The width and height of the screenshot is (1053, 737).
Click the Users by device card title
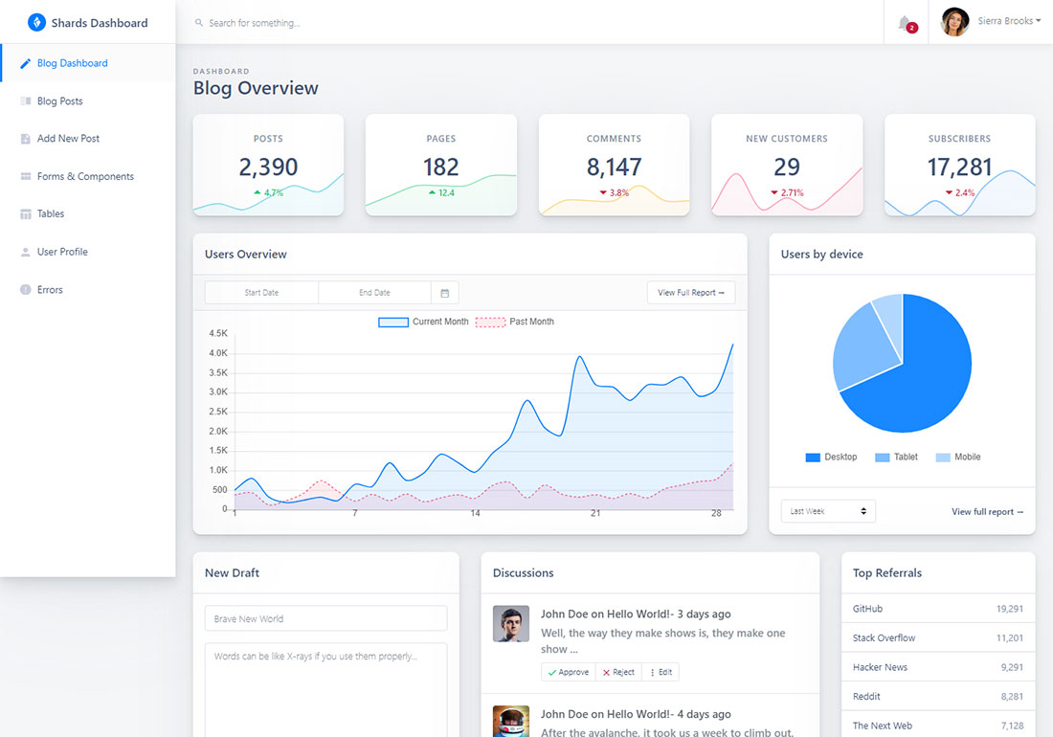click(822, 255)
